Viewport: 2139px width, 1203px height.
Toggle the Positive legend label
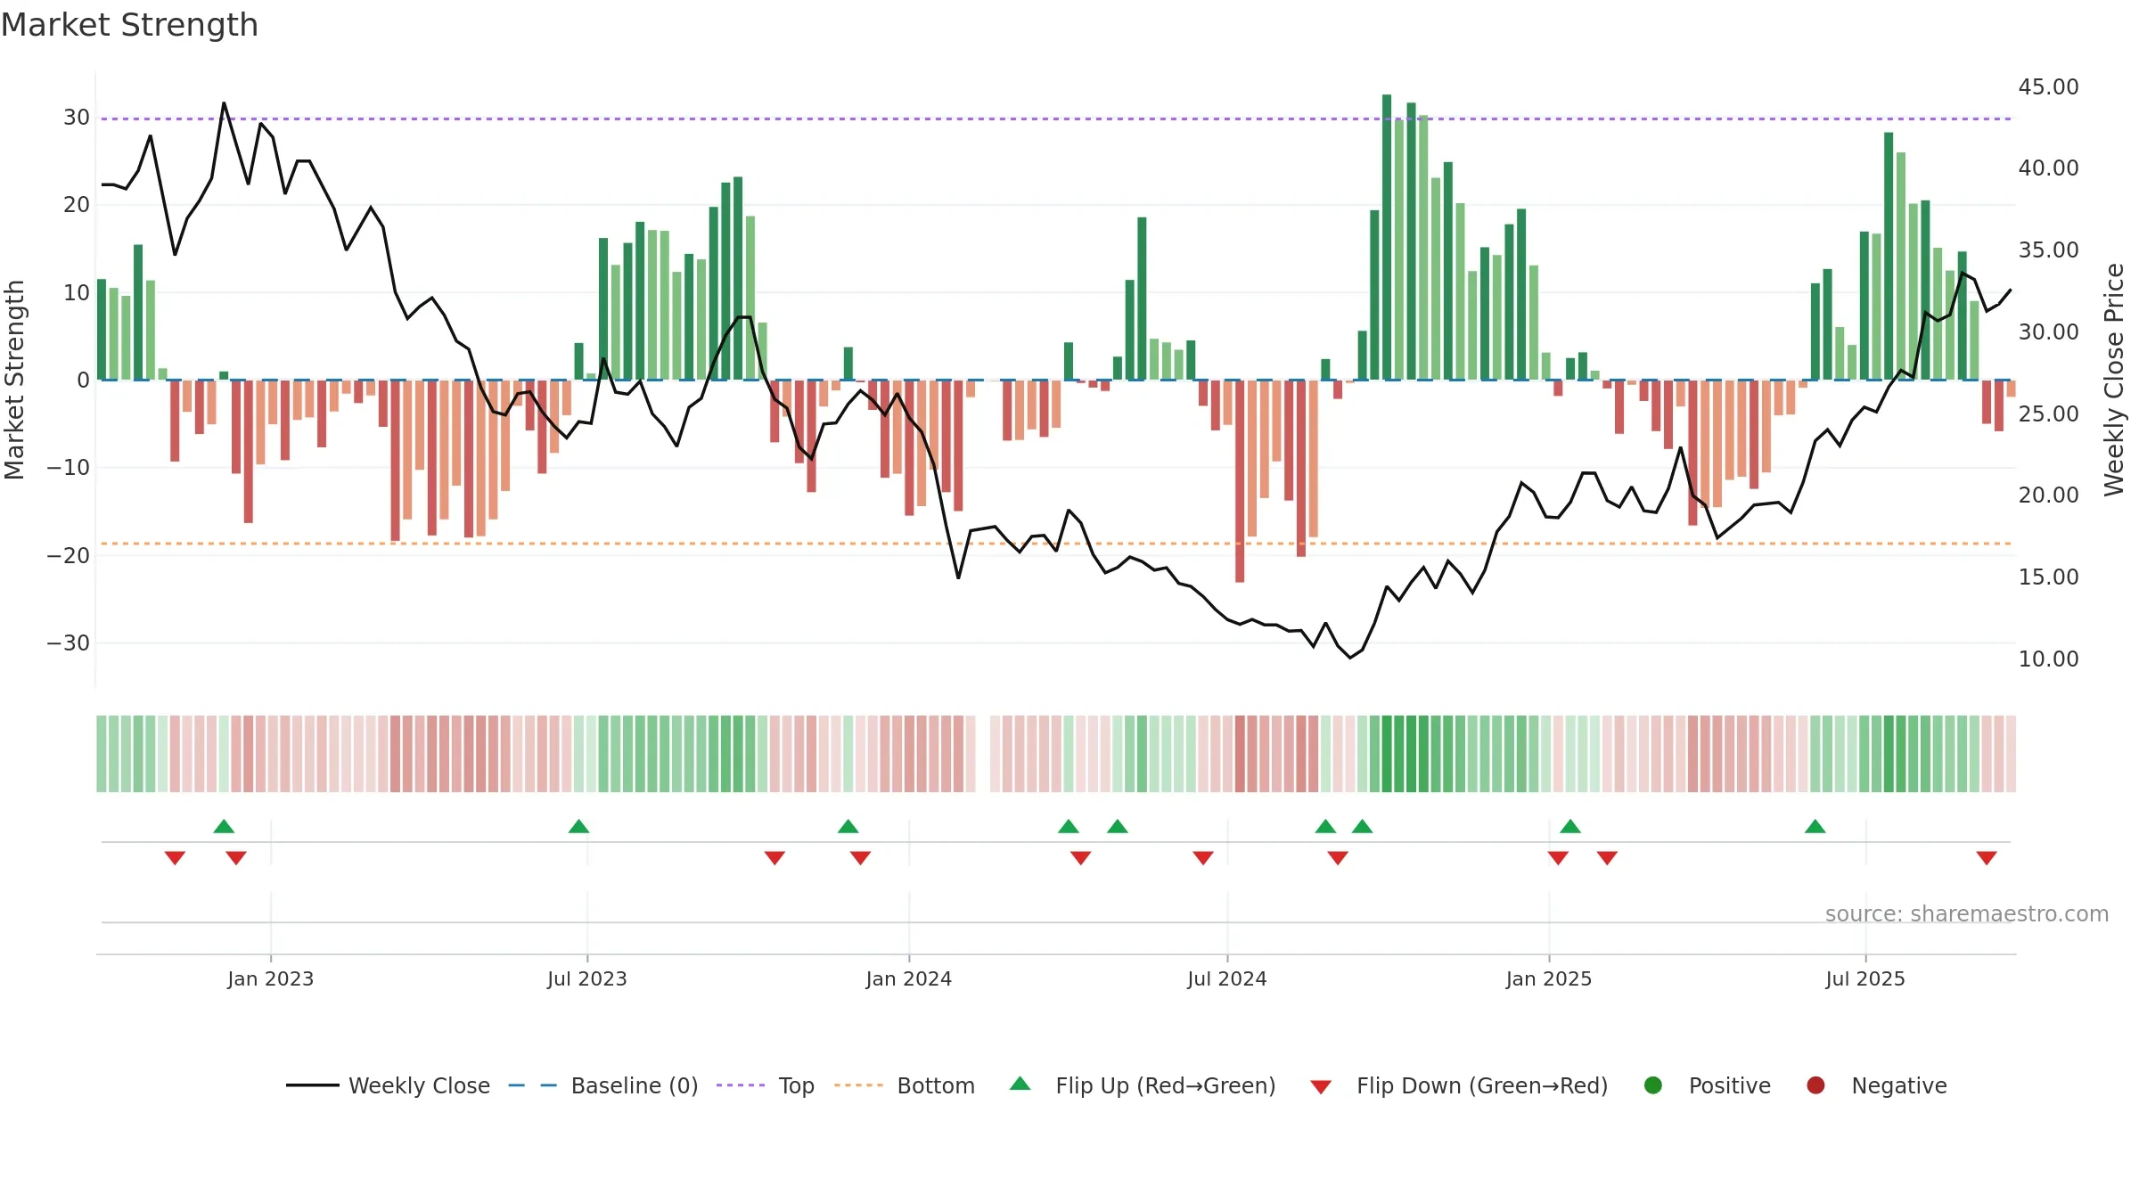(1730, 1085)
